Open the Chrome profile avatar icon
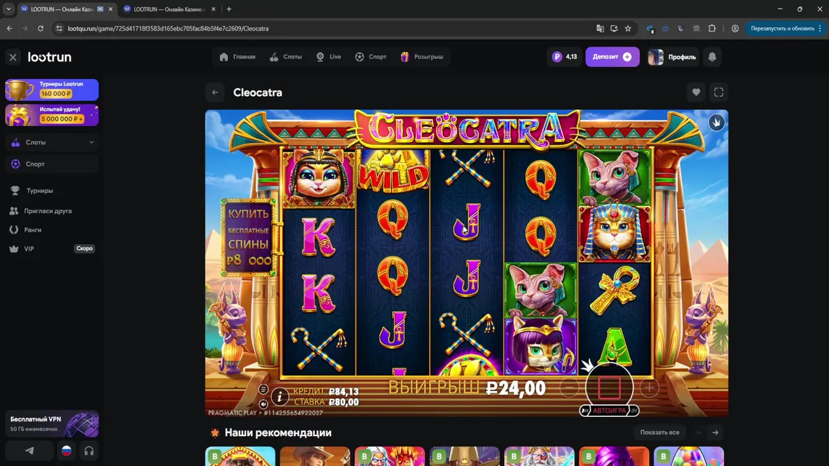 (735, 28)
